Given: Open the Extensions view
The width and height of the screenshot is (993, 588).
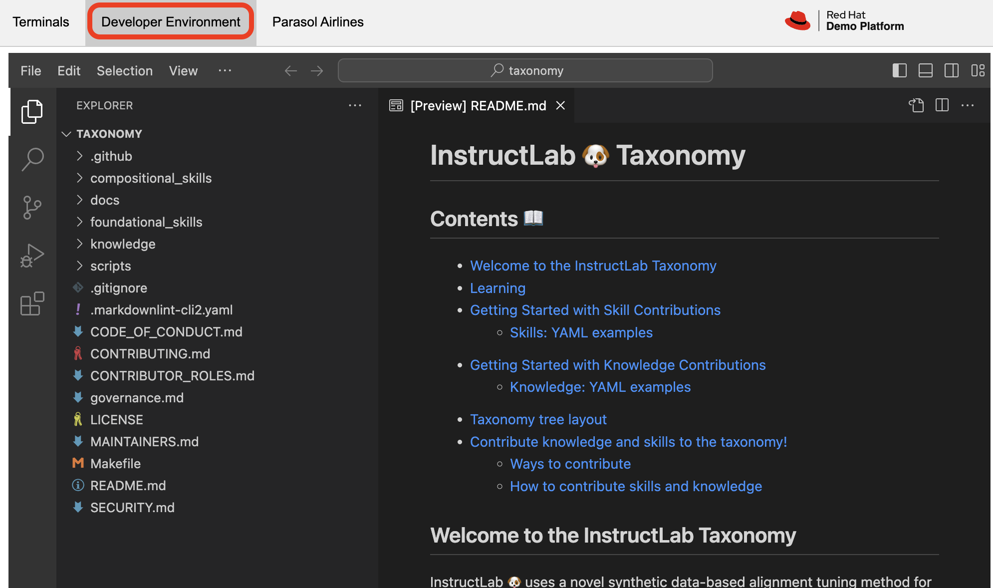Looking at the screenshot, I should click(x=32, y=303).
